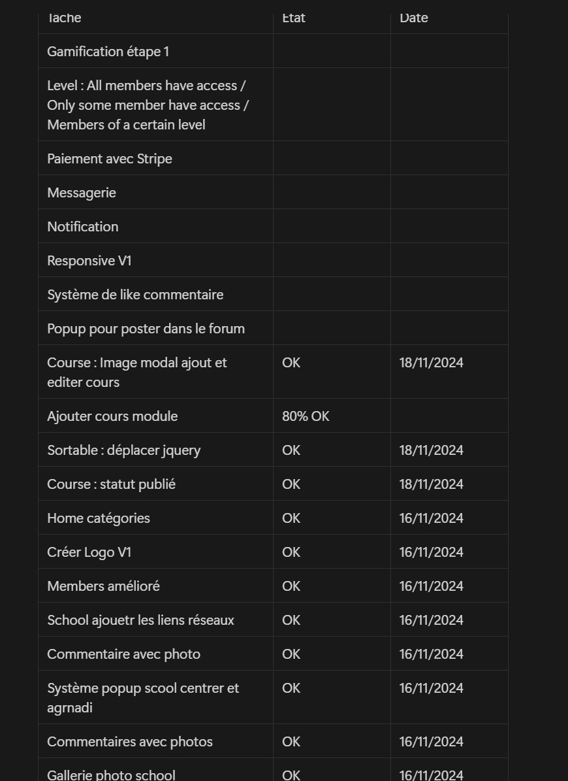This screenshot has height=781, width=568.
Task: Select the 'Ajouter cours module' cell
Action: (x=155, y=416)
